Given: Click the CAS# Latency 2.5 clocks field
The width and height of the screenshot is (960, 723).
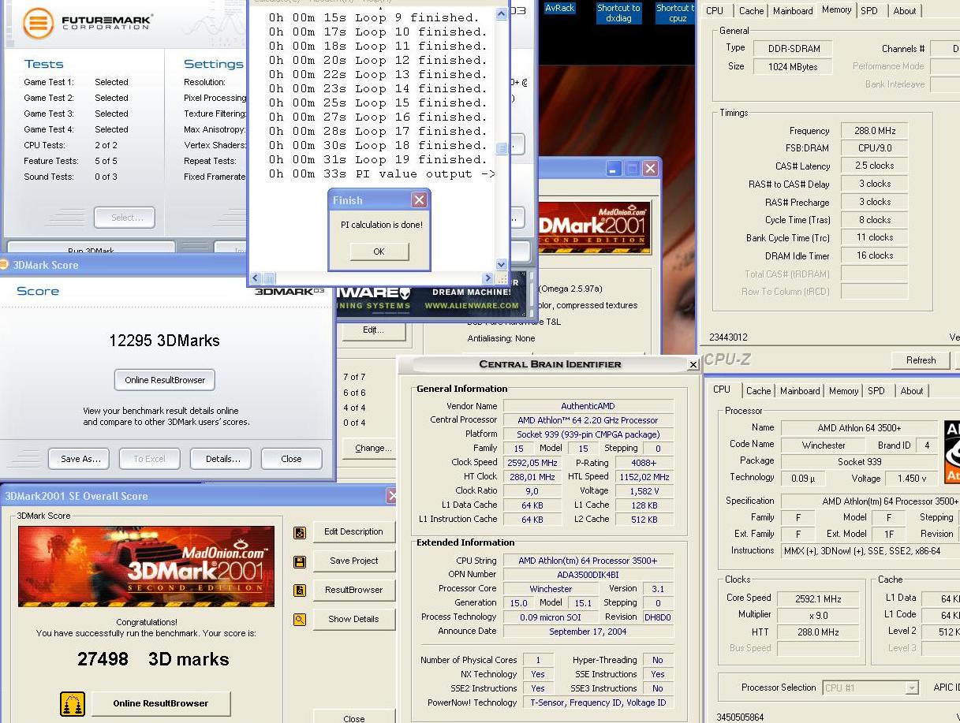Looking at the screenshot, I should pos(874,166).
